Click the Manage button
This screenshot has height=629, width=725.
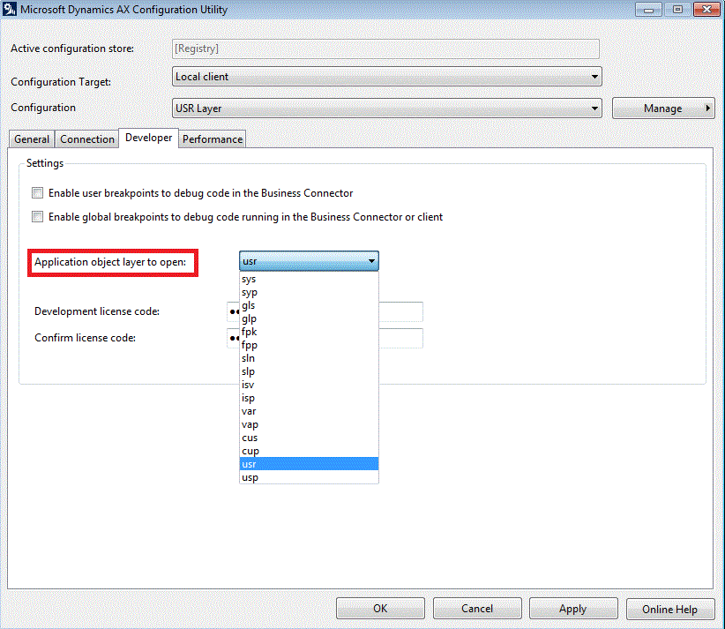(x=663, y=109)
